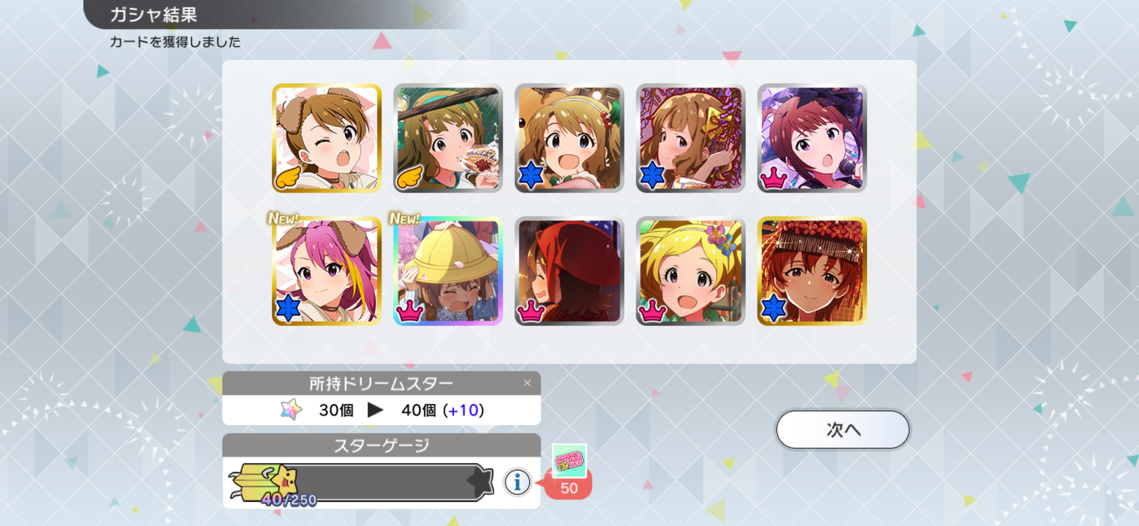Open the new pink-haired dog-ear card
The width and height of the screenshot is (1139, 526).
[x=327, y=271]
